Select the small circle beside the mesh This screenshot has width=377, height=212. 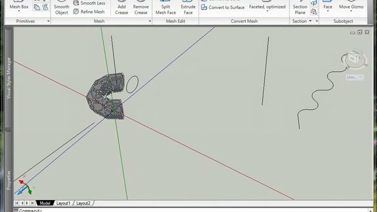(x=132, y=84)
